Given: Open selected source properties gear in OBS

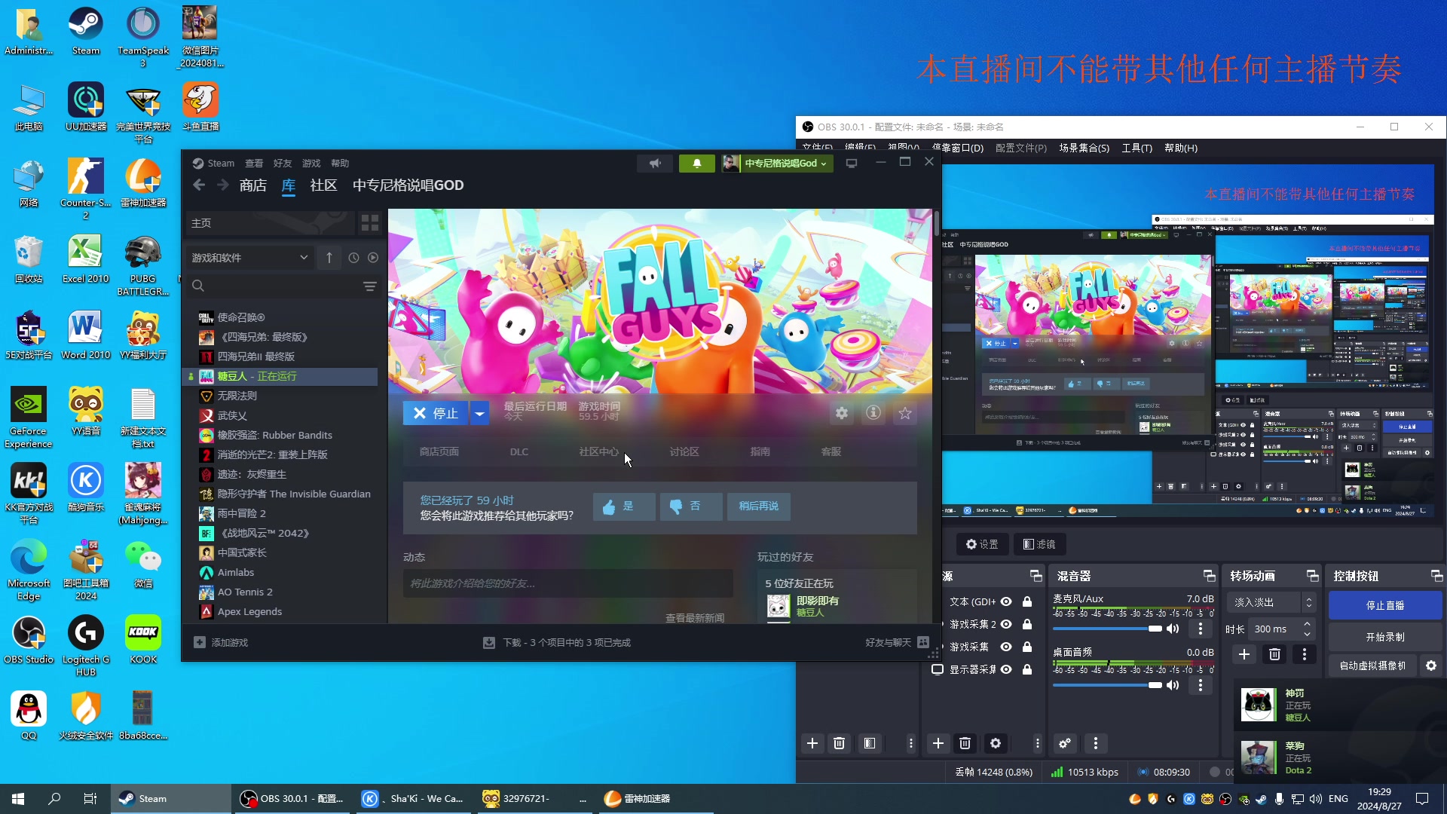Looking at the screenshot, I should 996,743.
